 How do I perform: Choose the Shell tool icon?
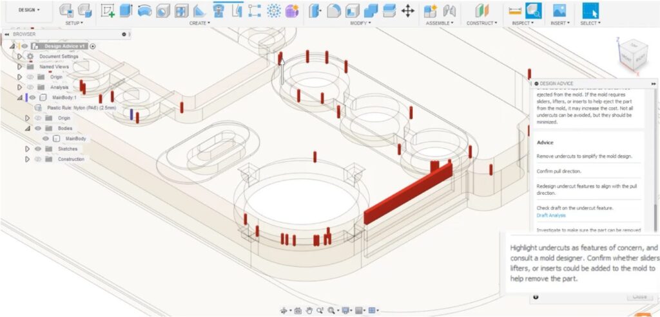(353, 11)
